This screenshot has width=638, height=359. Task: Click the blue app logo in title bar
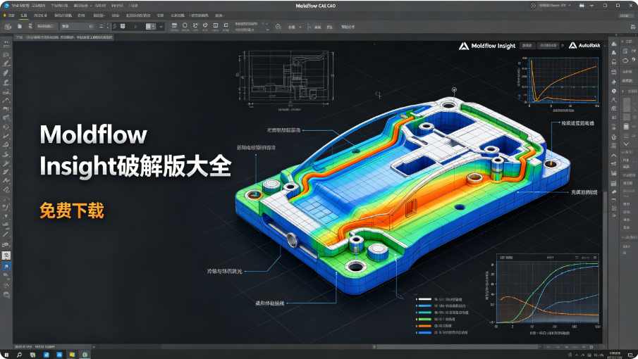tap(6, 6)
